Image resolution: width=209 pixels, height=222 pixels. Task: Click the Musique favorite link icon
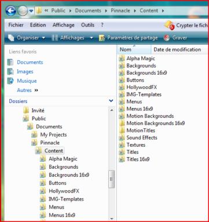10,81
